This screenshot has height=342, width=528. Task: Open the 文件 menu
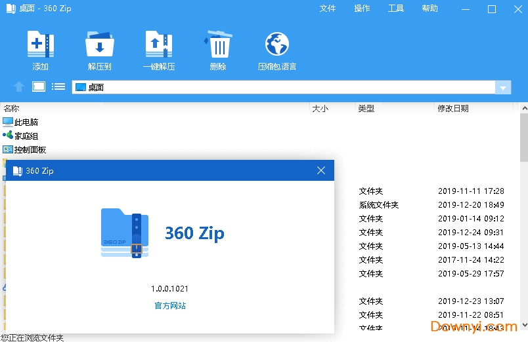tap(327, 9)
